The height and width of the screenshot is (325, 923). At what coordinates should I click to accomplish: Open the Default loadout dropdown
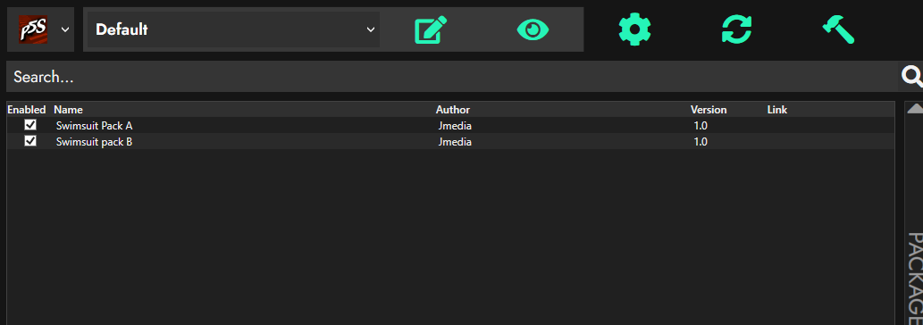[234, 29]
